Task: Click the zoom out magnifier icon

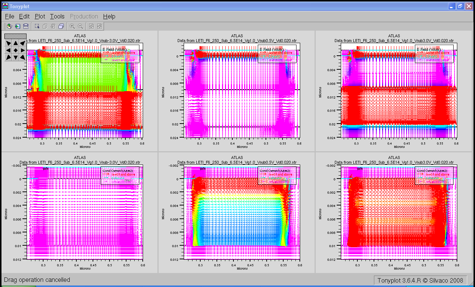Action: click(x=80, y=26)
